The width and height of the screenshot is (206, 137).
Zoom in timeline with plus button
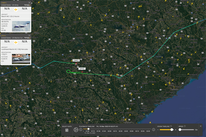click(x=175, y=130)
